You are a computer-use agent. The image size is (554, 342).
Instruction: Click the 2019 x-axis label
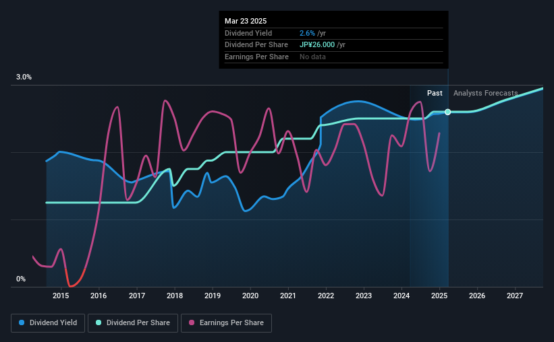(213, 296)
